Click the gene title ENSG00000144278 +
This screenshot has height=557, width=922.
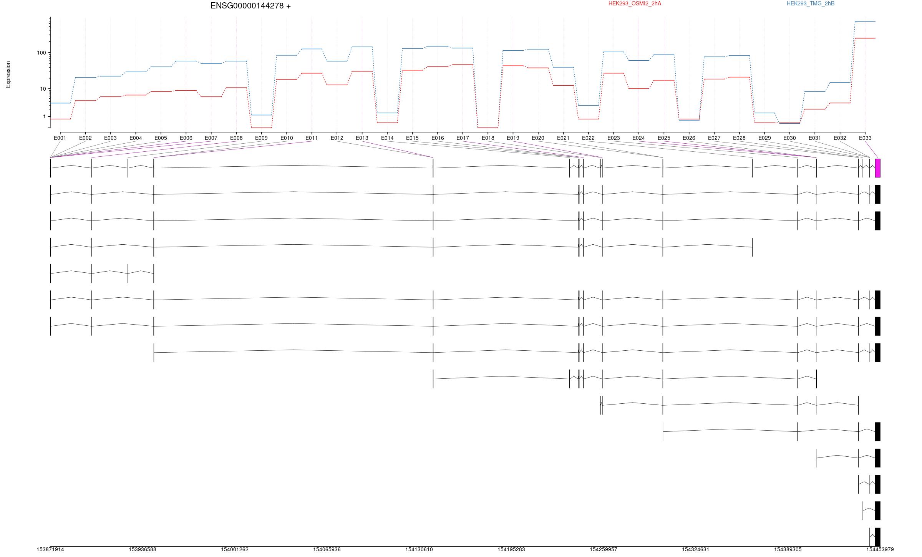tap(250, 6)
